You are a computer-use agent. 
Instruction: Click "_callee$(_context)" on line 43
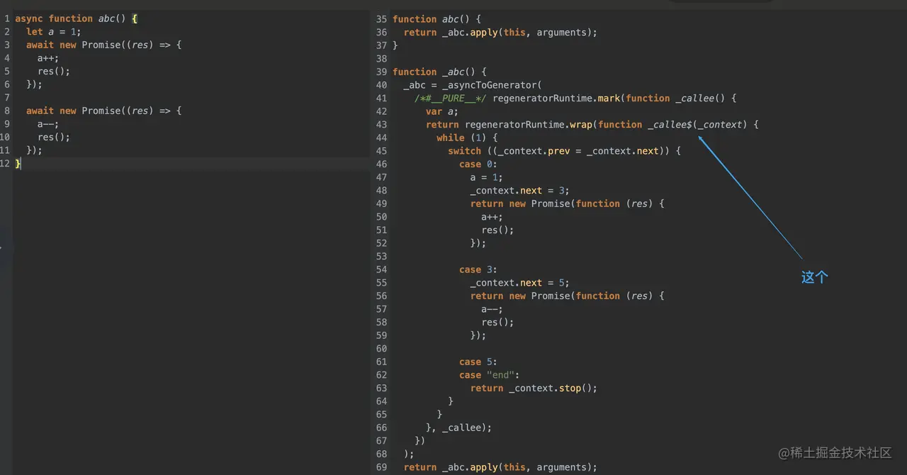(x=696, y=124)
